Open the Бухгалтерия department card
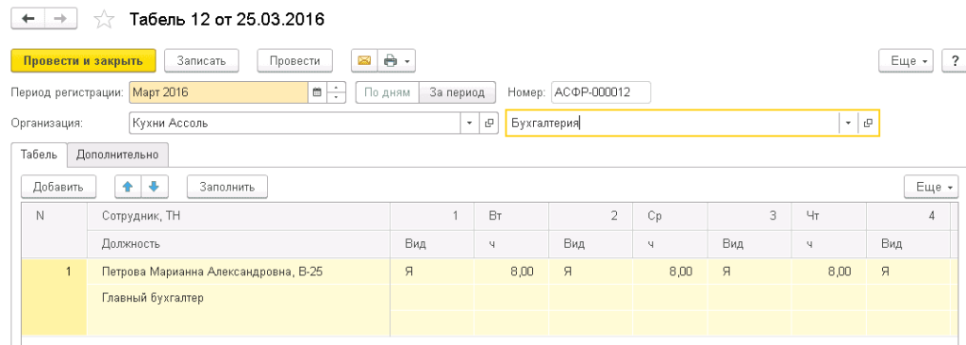Viewport: 966px width, 345px height. point(868,123)
